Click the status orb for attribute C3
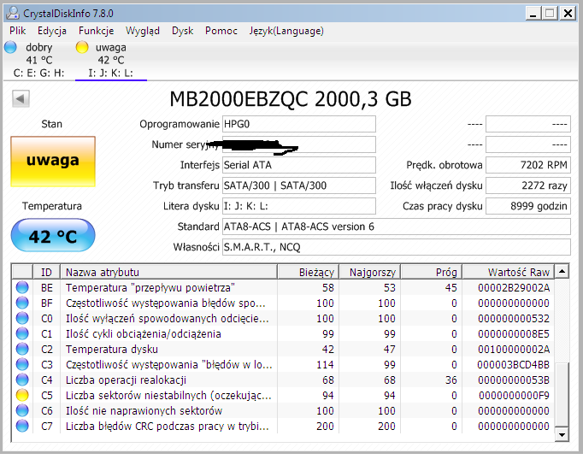This screenshot has height=471, width=583. coord(22,364)
